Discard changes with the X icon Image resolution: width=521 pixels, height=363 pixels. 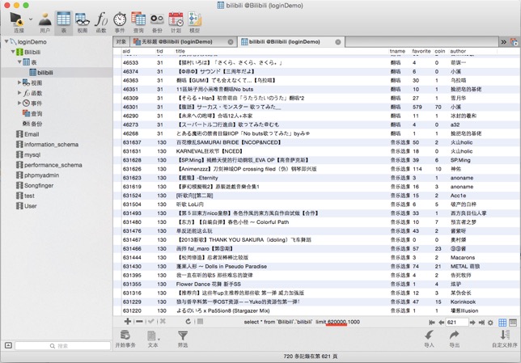pos(163,321)
